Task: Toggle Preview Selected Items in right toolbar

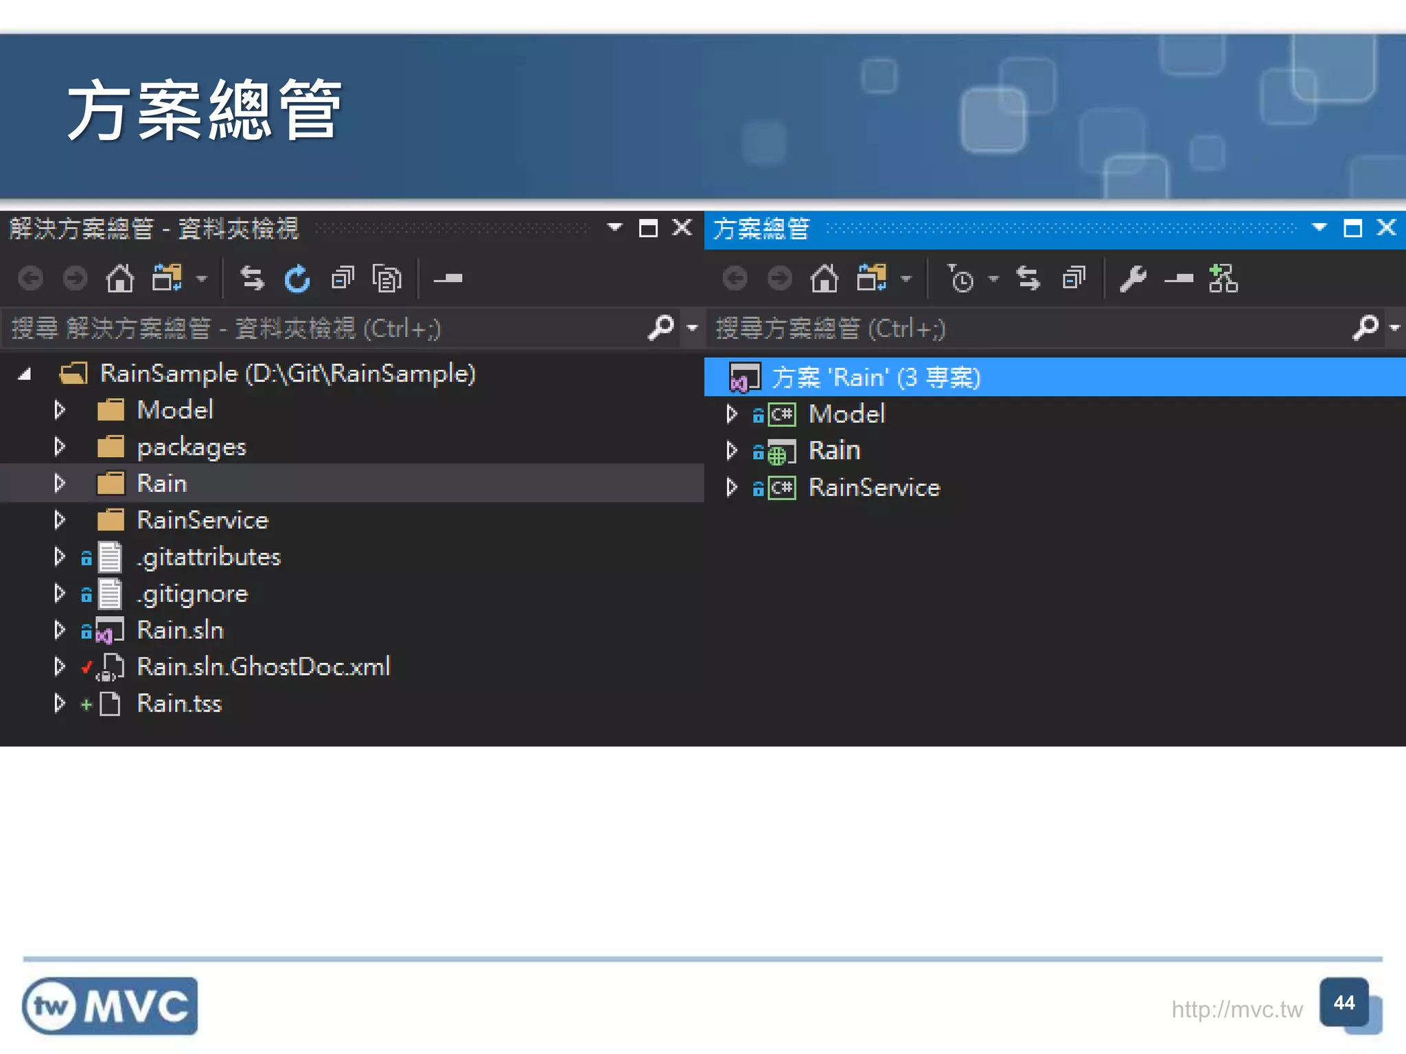Action: 1178,279
